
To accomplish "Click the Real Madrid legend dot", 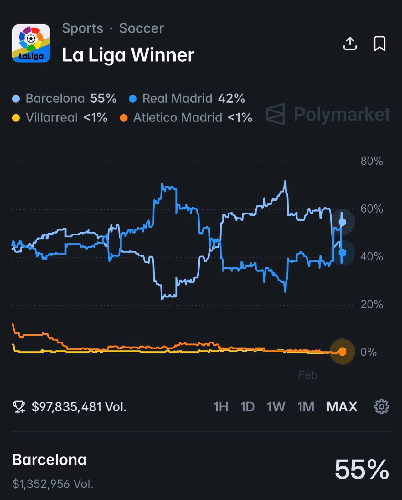I will (x=133, y=99).
